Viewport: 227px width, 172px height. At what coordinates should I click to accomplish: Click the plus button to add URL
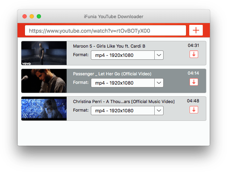196,31
